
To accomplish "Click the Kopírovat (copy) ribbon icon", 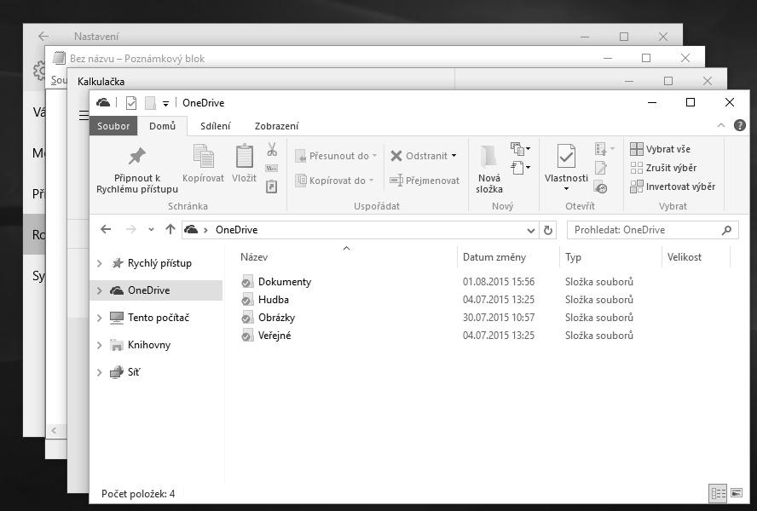I will (203, 157).
